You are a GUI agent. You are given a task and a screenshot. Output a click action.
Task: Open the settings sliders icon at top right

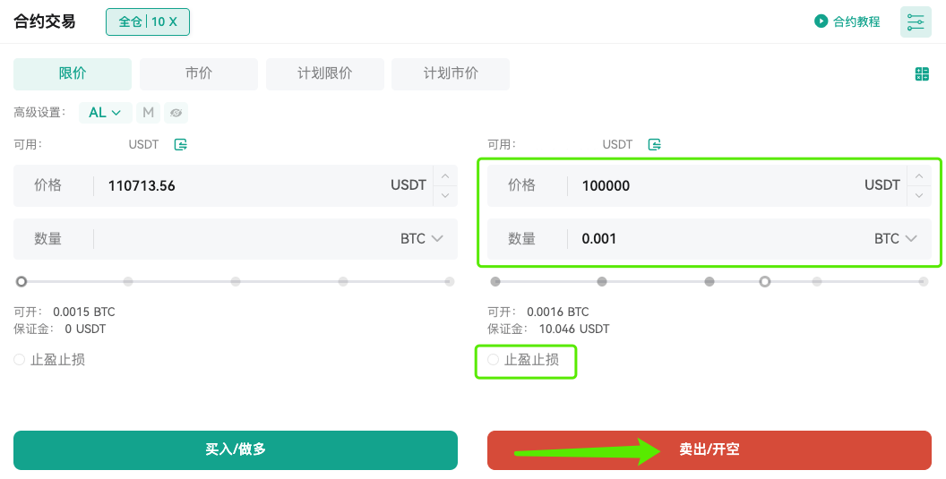click(916, 22)
